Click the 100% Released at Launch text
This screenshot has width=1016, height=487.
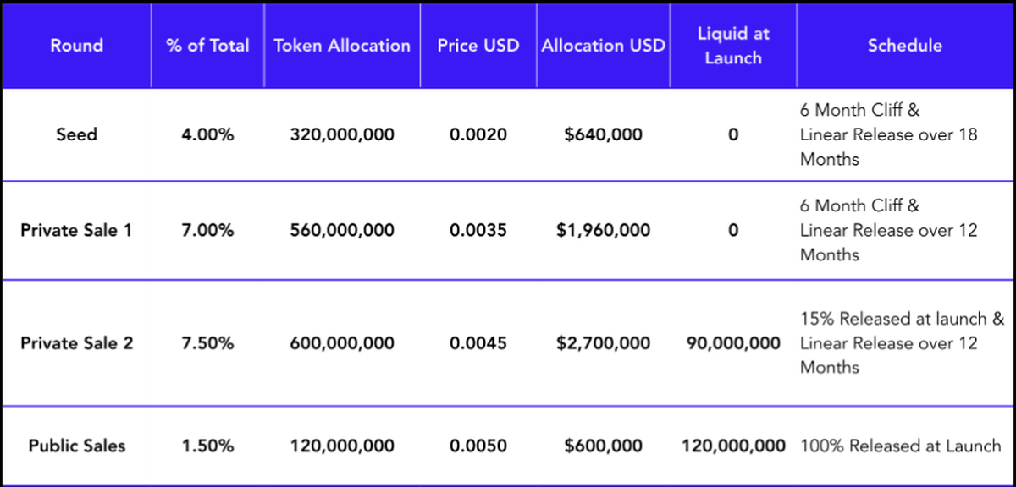(900, 446)
